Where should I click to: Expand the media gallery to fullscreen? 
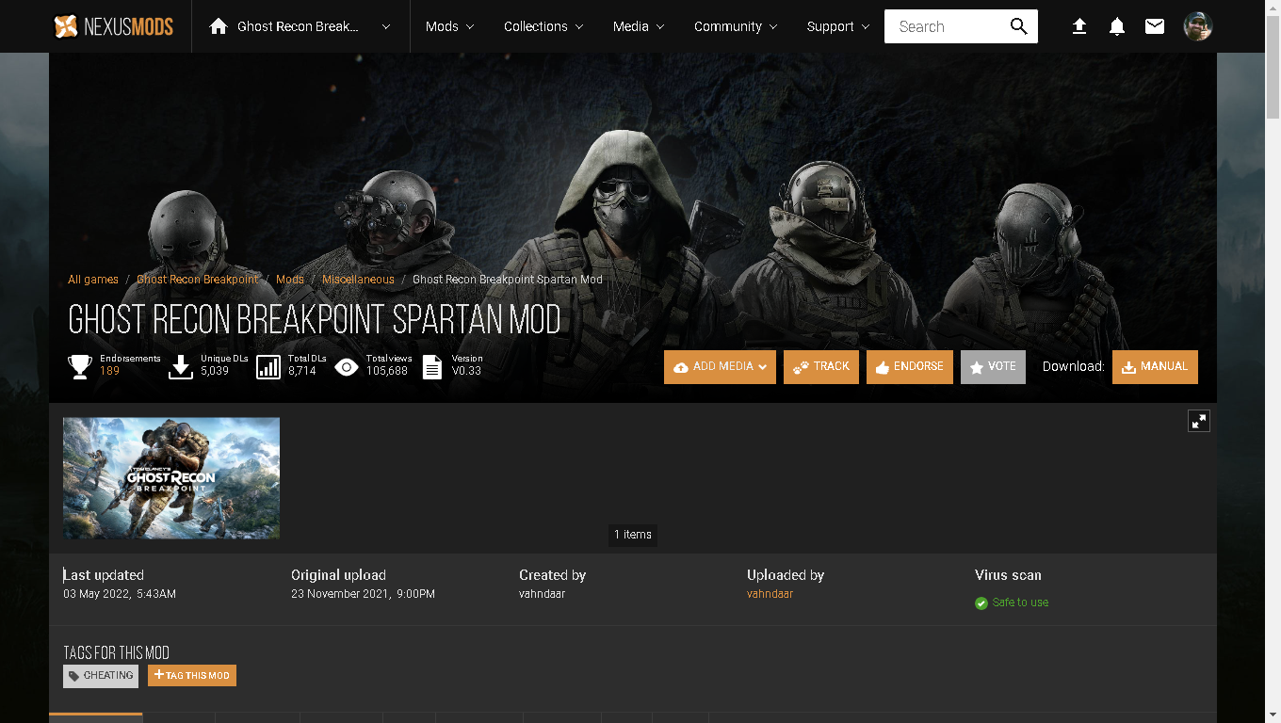[1198, 421]
